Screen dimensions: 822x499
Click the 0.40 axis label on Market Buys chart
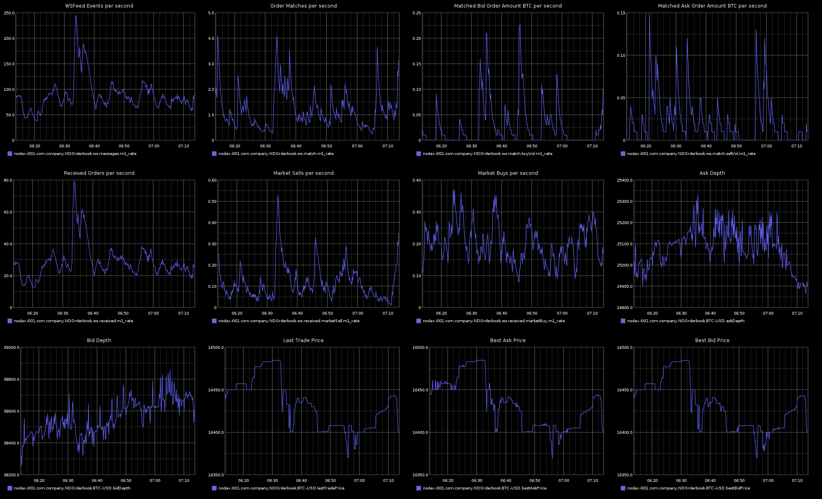[417, 180]
